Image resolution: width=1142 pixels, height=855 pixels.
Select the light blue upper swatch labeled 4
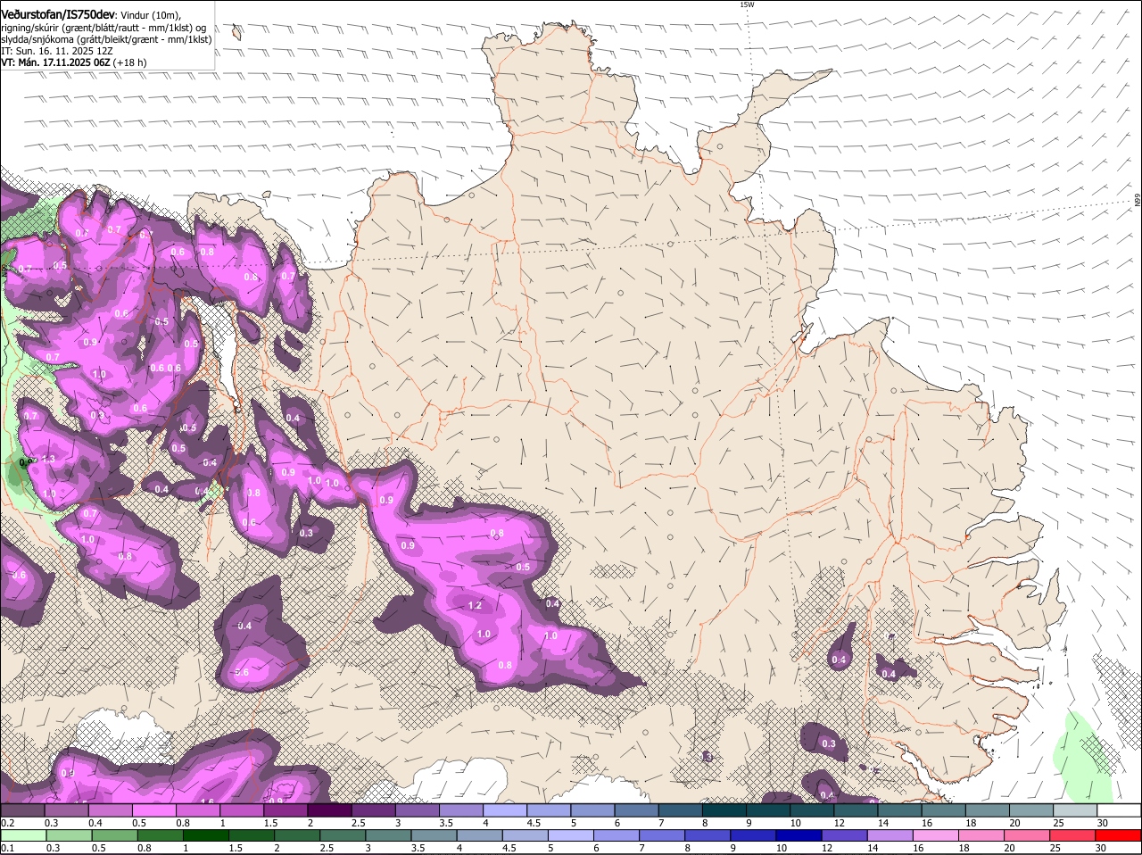click(505, 810)
